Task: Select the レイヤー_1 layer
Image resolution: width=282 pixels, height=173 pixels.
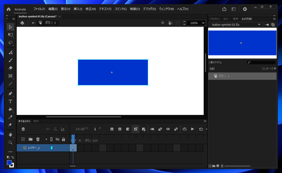Action: tap(43, 148)
